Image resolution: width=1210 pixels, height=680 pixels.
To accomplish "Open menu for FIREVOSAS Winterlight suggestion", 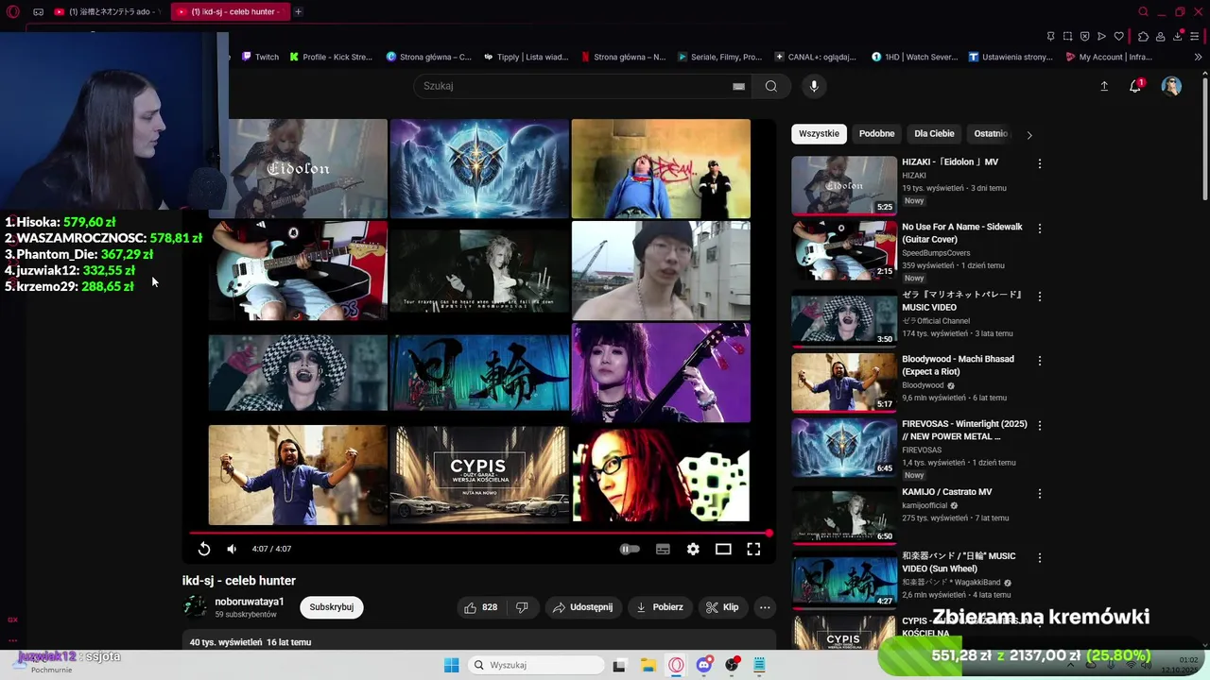I will click(x=1040, y=426).
